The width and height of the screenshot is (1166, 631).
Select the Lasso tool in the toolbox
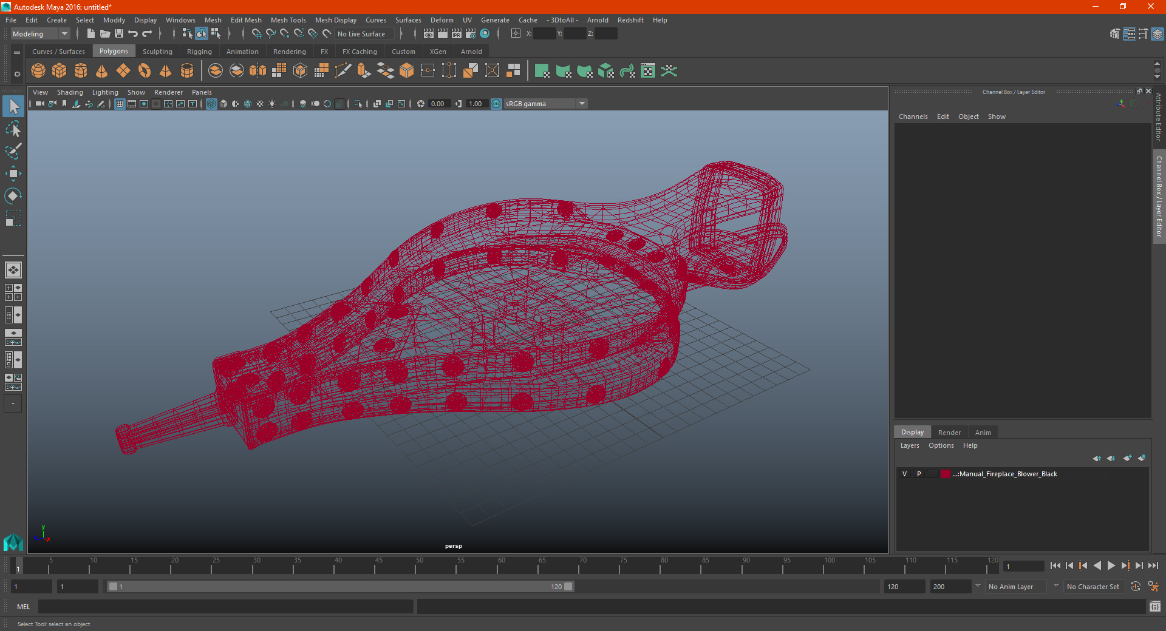pos(13,129)
